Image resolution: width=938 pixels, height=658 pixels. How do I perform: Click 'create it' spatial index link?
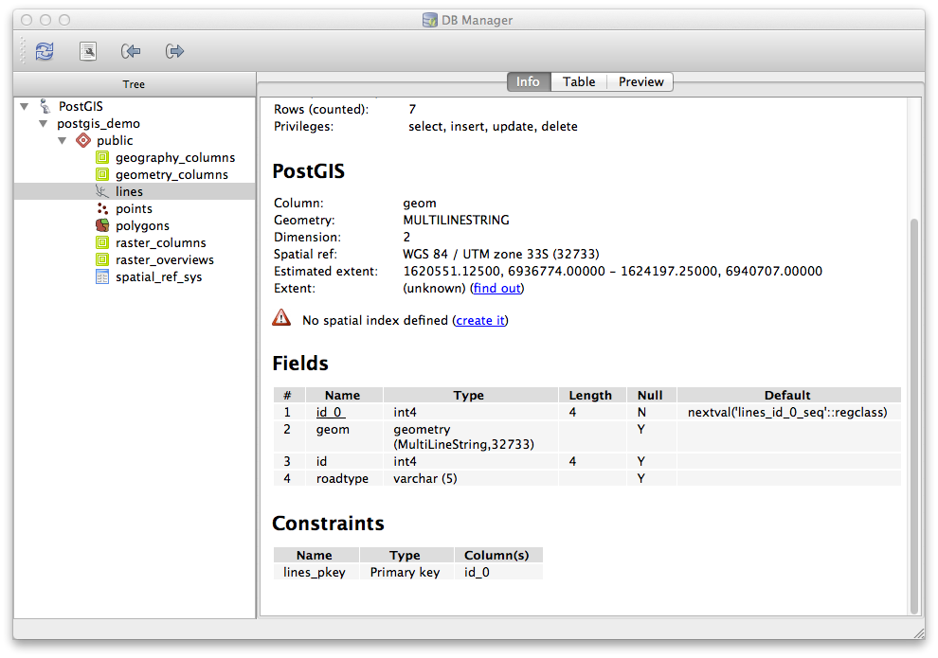[x=479, y=320]
